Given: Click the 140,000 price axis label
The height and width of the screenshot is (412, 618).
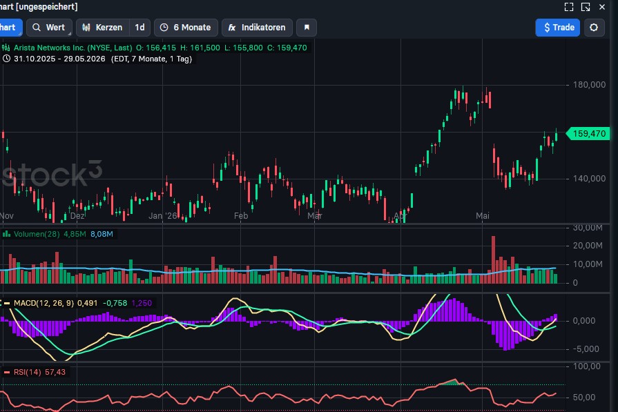Looking at the screenshot, I should [589, 179].
